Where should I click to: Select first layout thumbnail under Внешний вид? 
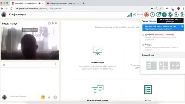click(x=152, y=66)
